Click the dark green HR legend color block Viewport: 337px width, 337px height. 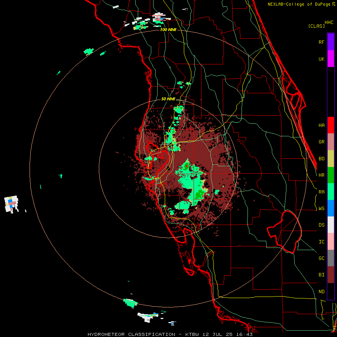[x=331, y=175]
